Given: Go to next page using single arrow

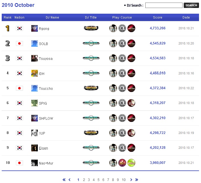Looking at the screenshot, I should pos(131,180).
